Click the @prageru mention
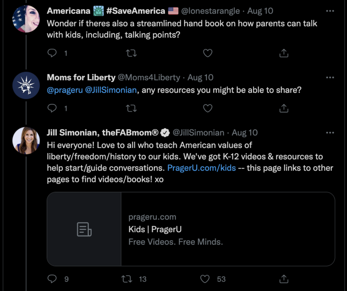 click(65, 90)
